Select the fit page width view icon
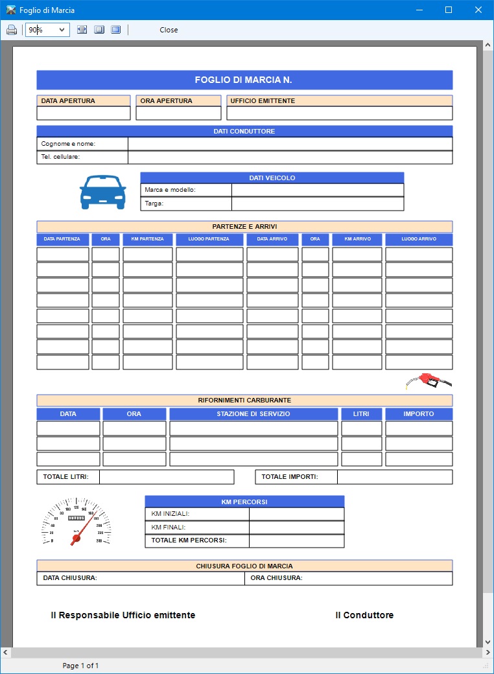This screenshot has height=674, width=494. tap(82, 30)
